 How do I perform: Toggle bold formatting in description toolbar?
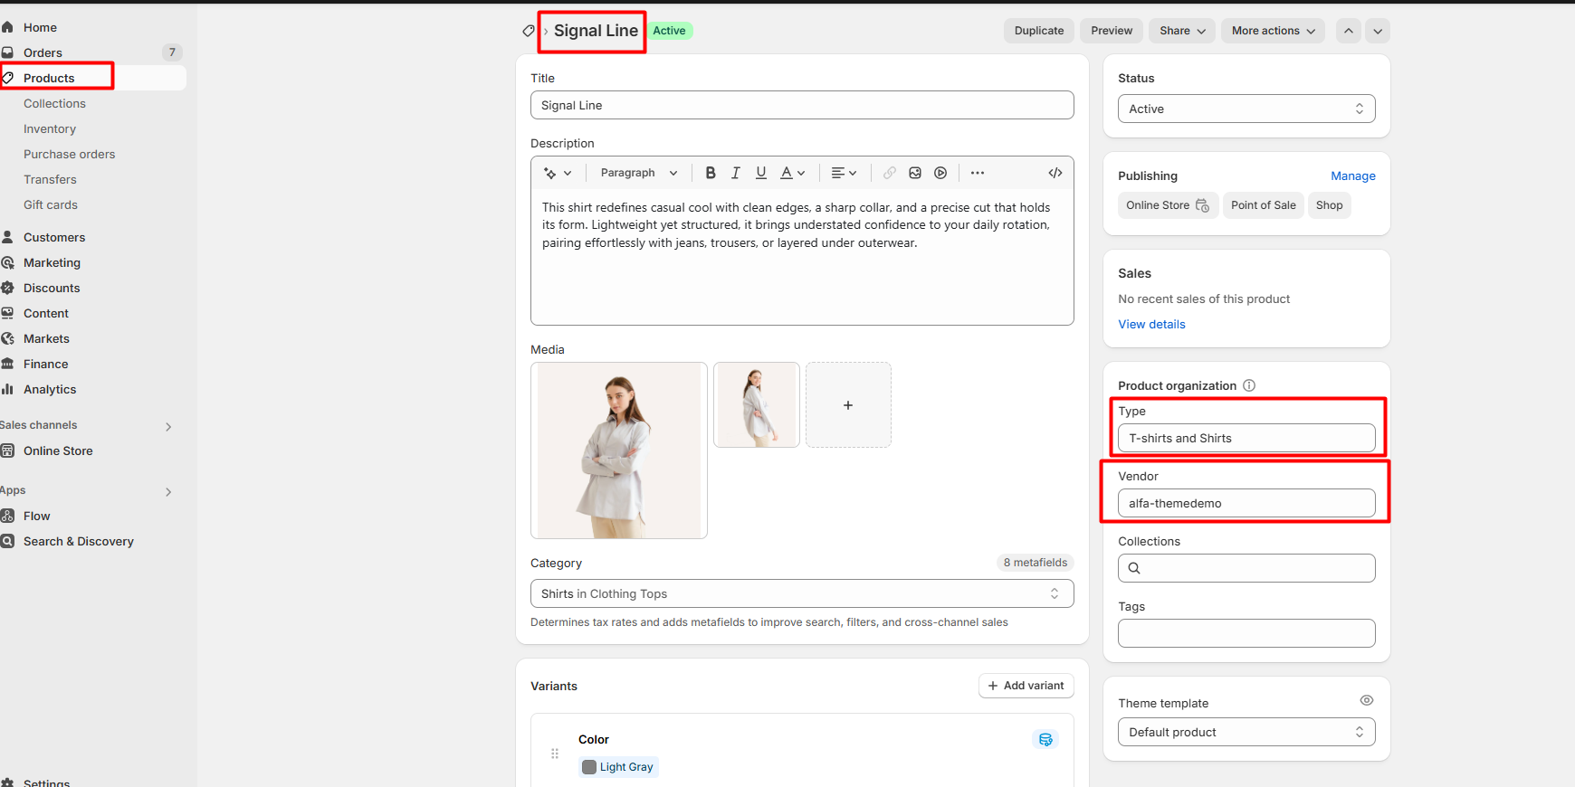(711, 173)
